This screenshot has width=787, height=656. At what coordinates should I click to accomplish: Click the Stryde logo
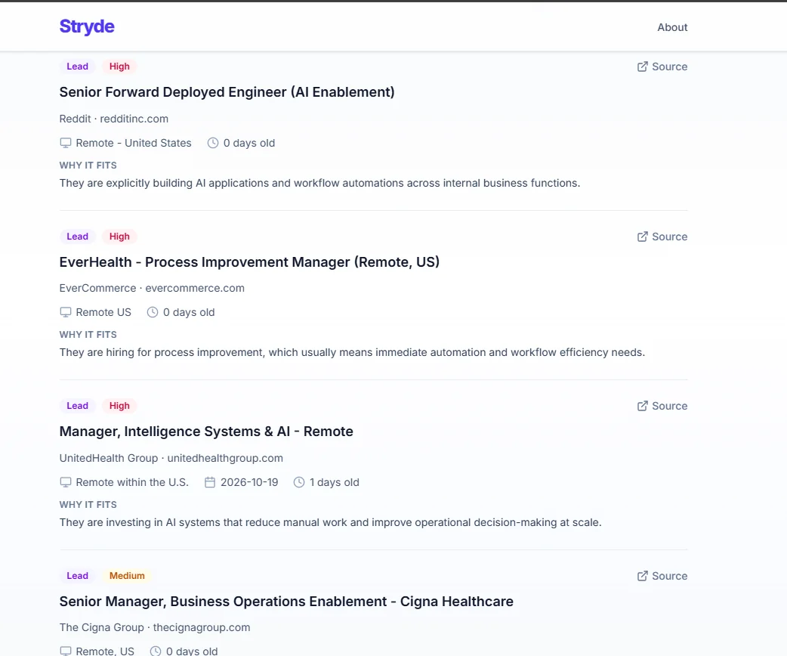87,26
